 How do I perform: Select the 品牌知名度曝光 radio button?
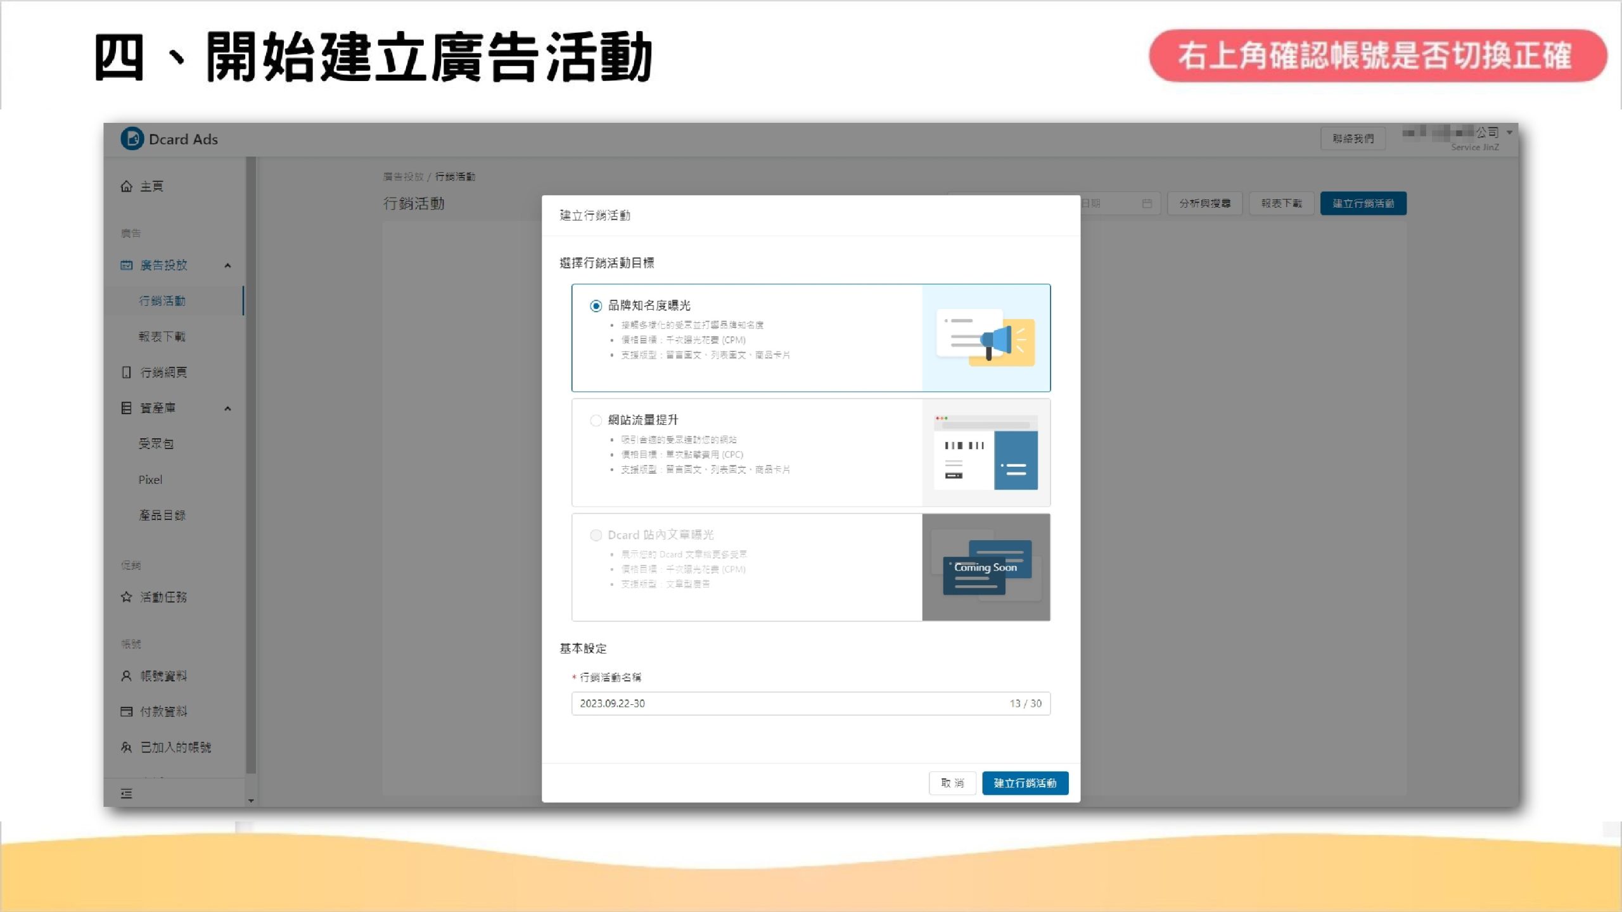coord(596,306)
